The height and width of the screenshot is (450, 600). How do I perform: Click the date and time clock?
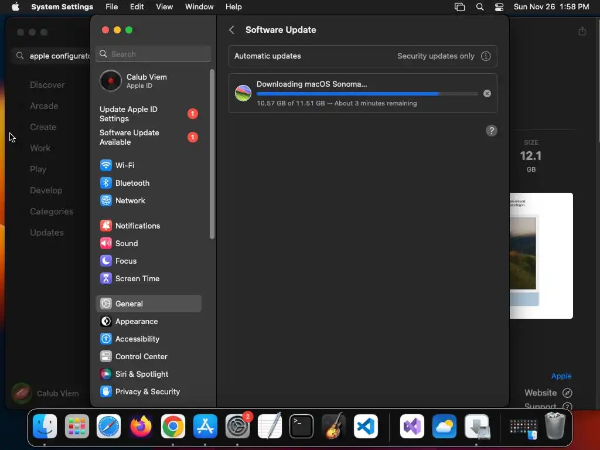pyautogui.click(x=551, y=7)
